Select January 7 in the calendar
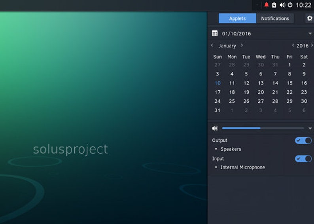The height and width of the screenshot is (224, 314). click(x=275, y=74)
